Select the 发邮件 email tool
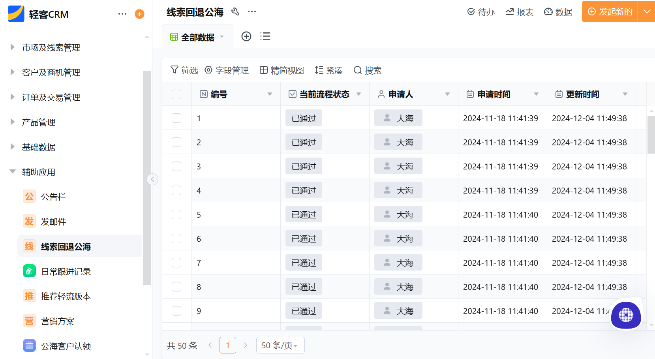Screen dimensions: 655x359 (x=53, y=221)
